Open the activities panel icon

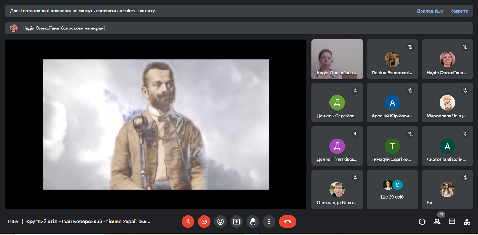[x=467, y=222]
